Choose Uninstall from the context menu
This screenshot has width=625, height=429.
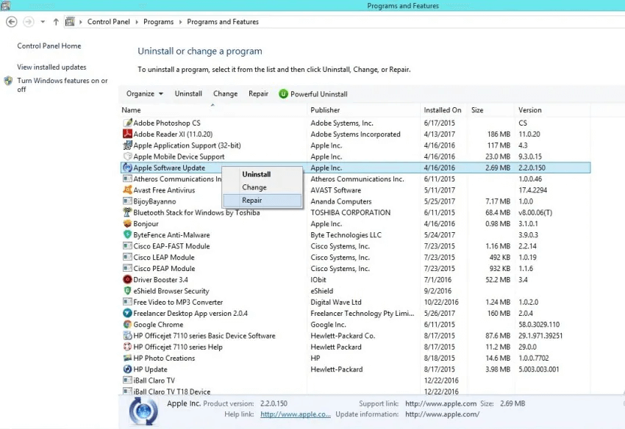pyautogui.click(x=257, y=175)
